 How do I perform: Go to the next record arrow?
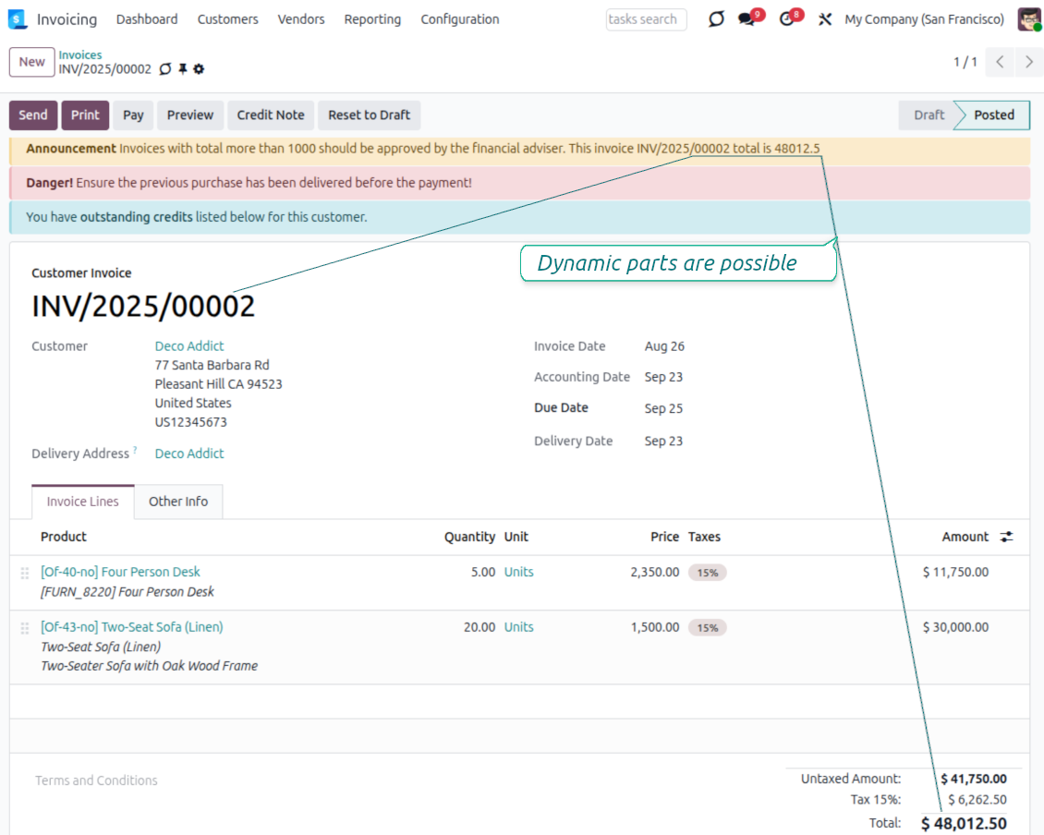(1028, 62)
